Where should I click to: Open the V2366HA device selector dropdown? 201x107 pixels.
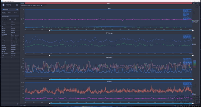(10, 10)
